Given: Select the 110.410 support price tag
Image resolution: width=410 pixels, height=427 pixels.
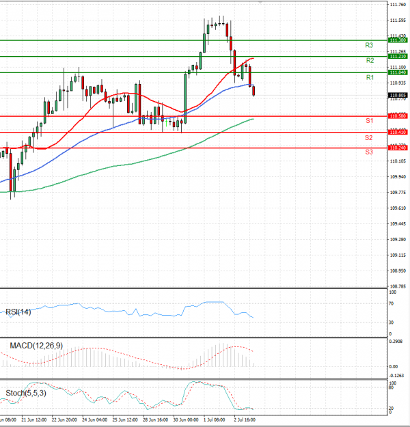Looking at the screenshot, I should tap(398, 133).
